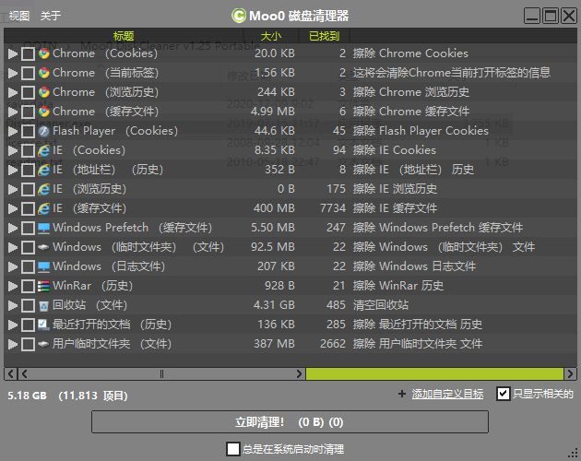Click the IE icon in the 地址栏 历史 row
The image size is (581, 461).
click(43, 170)
